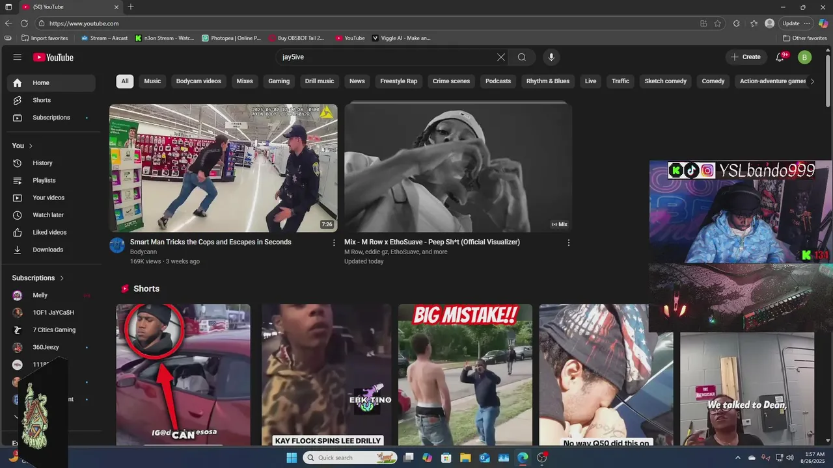Open the Viggle AI bookmark
This screenshot has height=468, width=833.
(x=402, y=38)
